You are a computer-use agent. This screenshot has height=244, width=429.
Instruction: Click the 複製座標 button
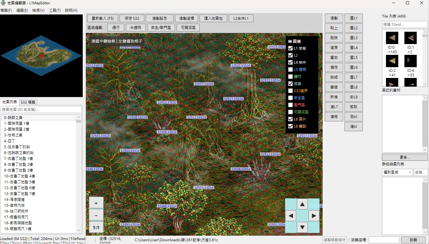(x=186, y=18)
